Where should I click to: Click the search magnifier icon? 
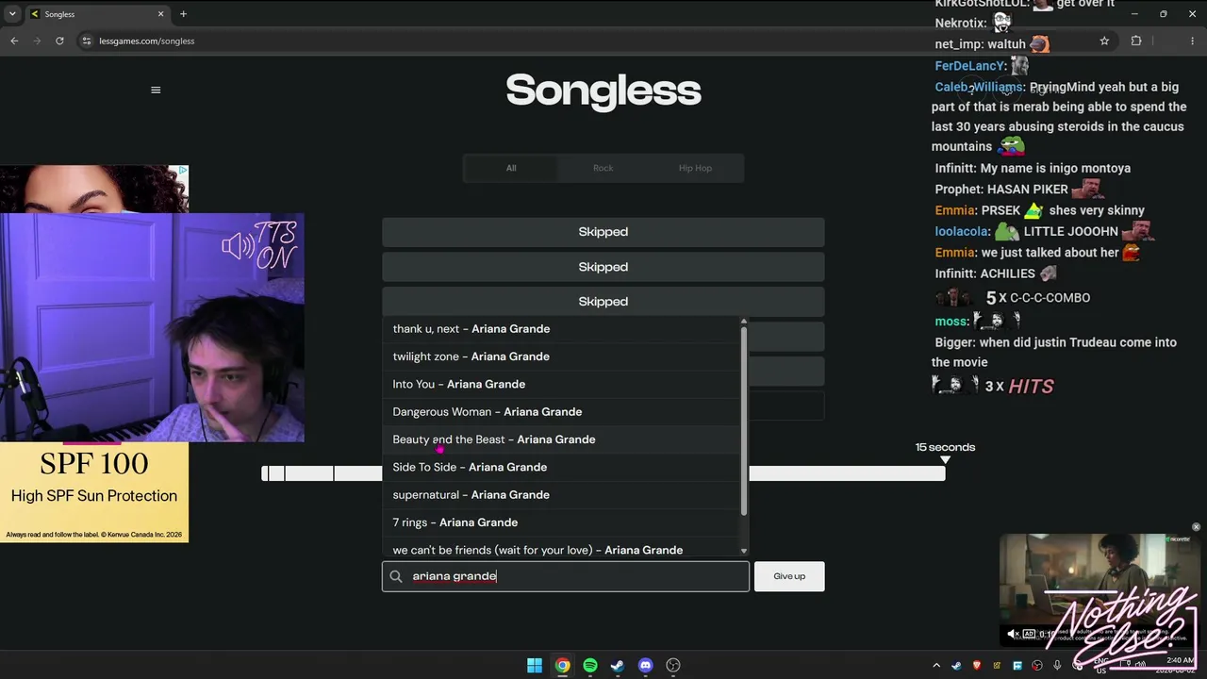pos(396,576)
